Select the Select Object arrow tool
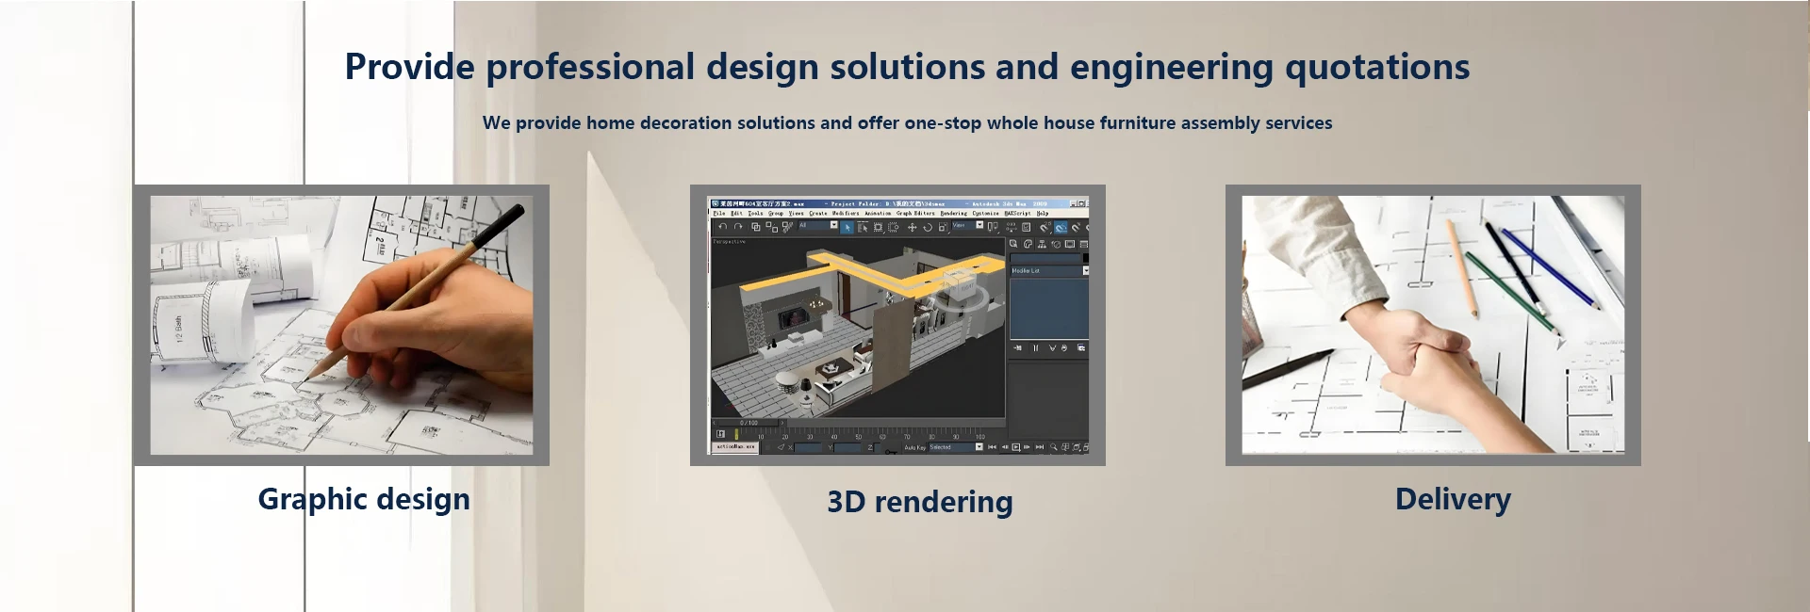The height and width of the screenshot is (612, 1810). tap(847, 227)
